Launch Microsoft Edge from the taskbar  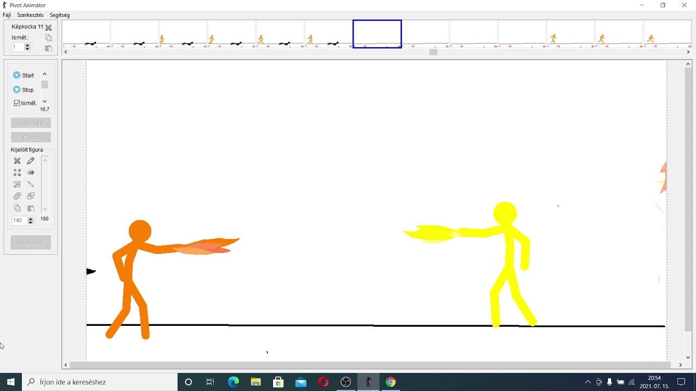233,382
